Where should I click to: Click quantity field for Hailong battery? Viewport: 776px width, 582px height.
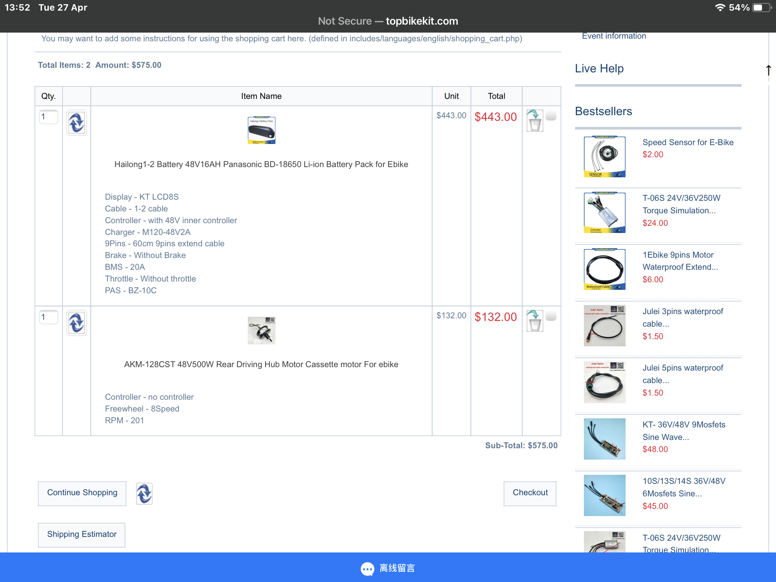(x=48, y=117)
